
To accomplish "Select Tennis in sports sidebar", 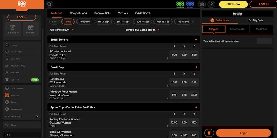I will [22, 102].
